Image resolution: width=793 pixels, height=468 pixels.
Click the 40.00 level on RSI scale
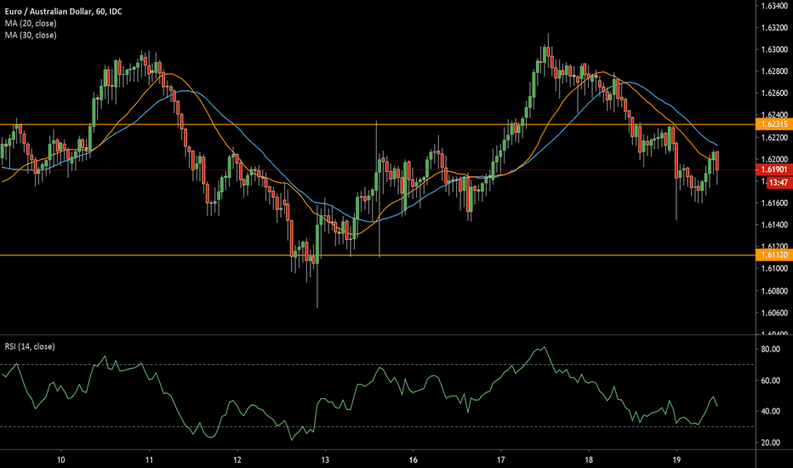click(x=771, y=412)
